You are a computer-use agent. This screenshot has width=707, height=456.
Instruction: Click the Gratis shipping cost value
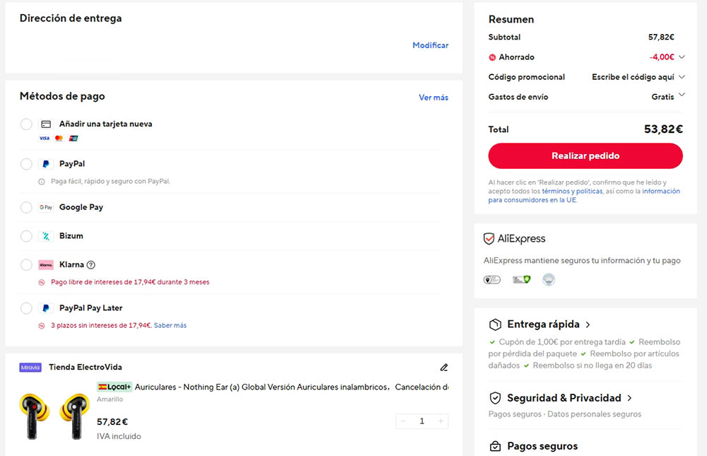point(662,97)
